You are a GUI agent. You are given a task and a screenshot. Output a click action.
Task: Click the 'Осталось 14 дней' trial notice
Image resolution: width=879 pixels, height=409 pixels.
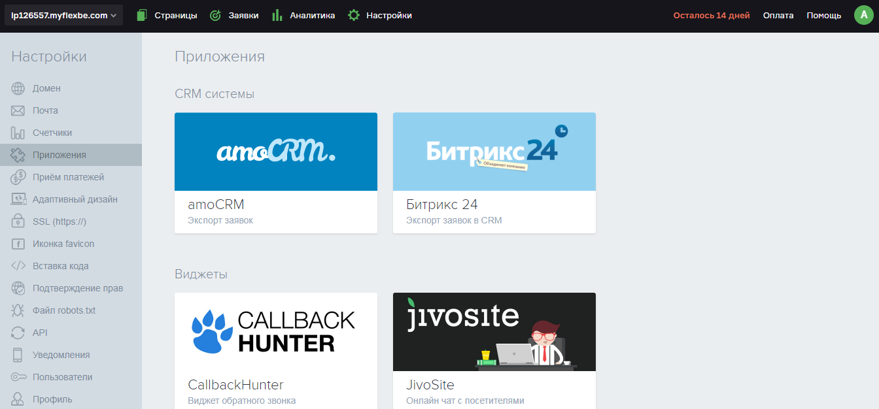click(x=712, y=15)
